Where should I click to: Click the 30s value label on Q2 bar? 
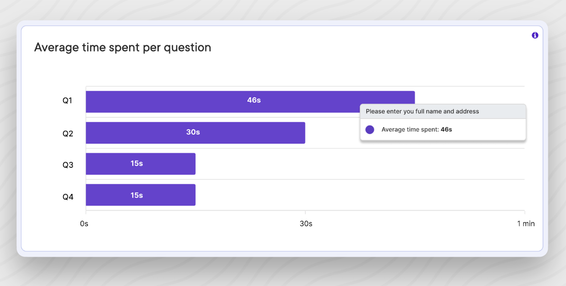193,132
